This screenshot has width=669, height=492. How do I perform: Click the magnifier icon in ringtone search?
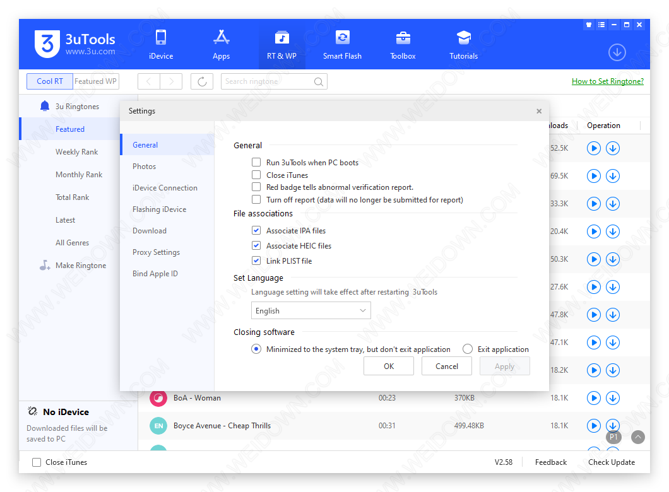(x=318, y=81)
